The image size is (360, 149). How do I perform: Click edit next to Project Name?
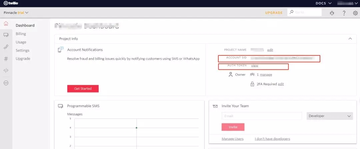(x=270, y=50)
